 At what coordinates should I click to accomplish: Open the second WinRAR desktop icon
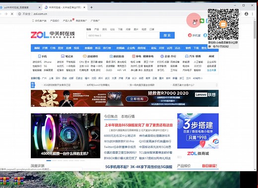pyautogui.click(x=18, y=181)
